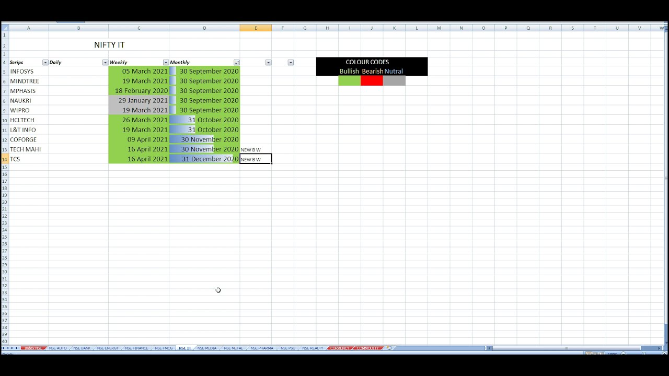Select the WIPRO cell
Screen dimensions: 669x376
pos(29,111)
